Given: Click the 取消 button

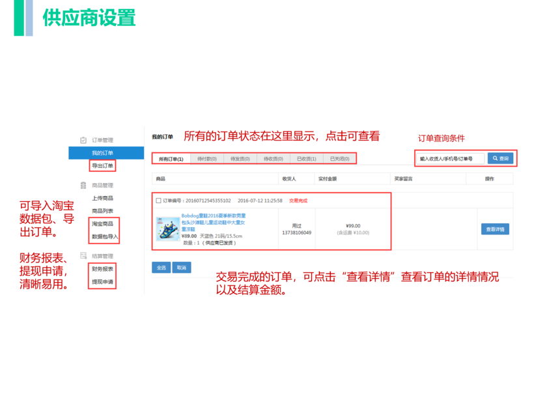Looking at the screenshot, I should 182,268.
